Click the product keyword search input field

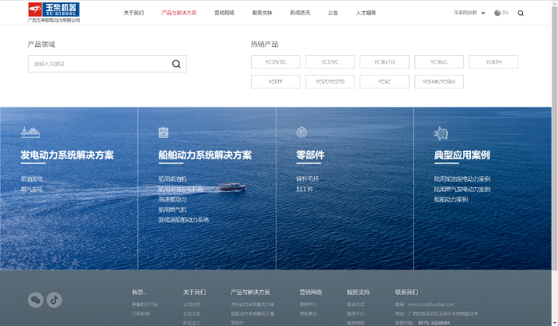96,64
